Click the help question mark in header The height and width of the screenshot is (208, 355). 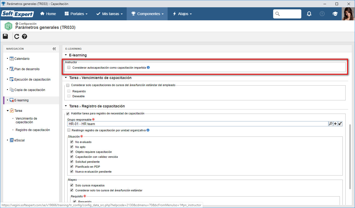tap(322, 14)
